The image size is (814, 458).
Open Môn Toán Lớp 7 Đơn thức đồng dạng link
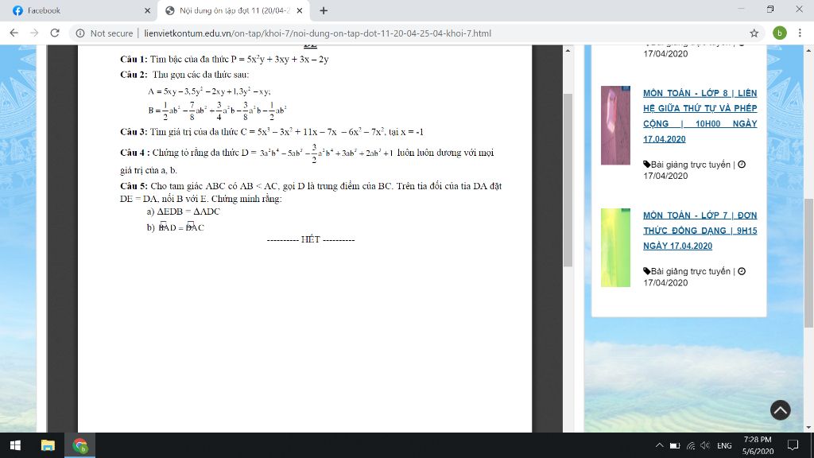pos(700,231)
